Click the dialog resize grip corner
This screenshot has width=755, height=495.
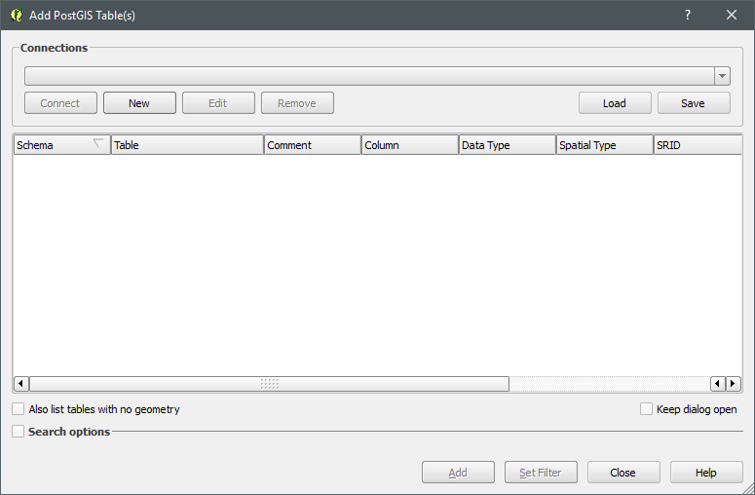coord(749,489)
